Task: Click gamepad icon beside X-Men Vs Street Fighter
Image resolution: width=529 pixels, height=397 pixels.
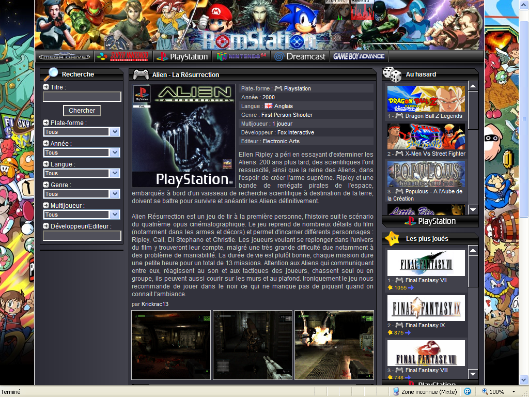Action: (399, 154)
